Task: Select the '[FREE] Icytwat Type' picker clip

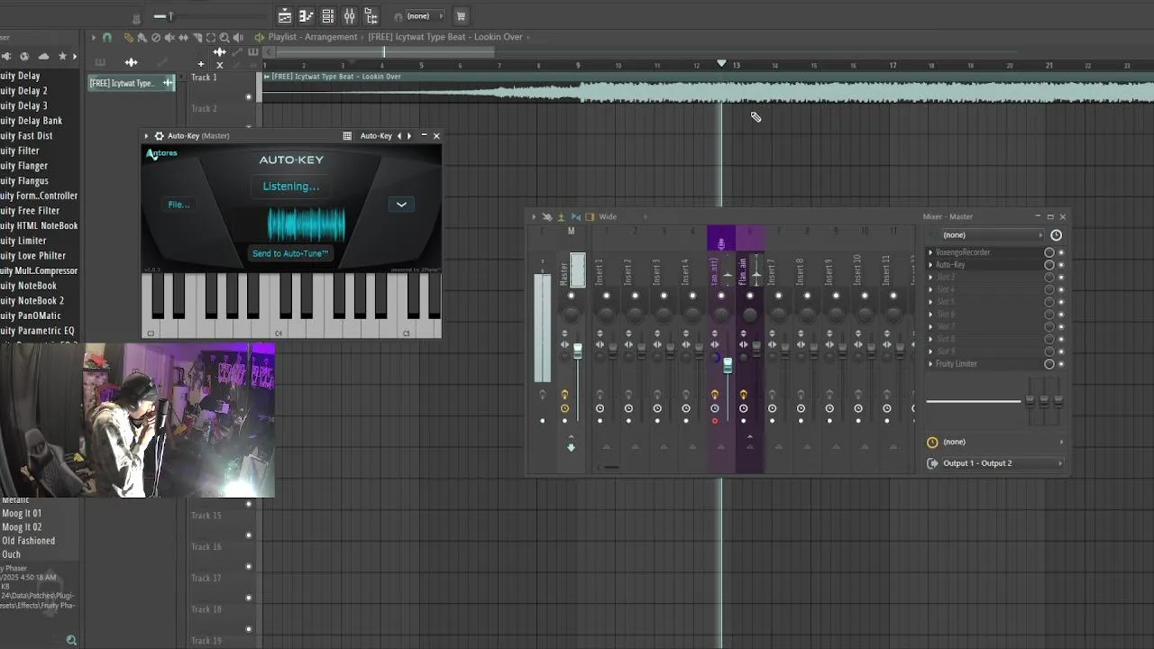Action: pos(132,83)
